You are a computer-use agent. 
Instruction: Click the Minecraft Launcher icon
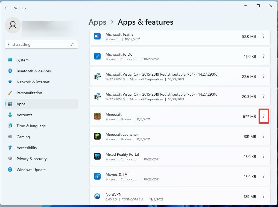[97, 136]
